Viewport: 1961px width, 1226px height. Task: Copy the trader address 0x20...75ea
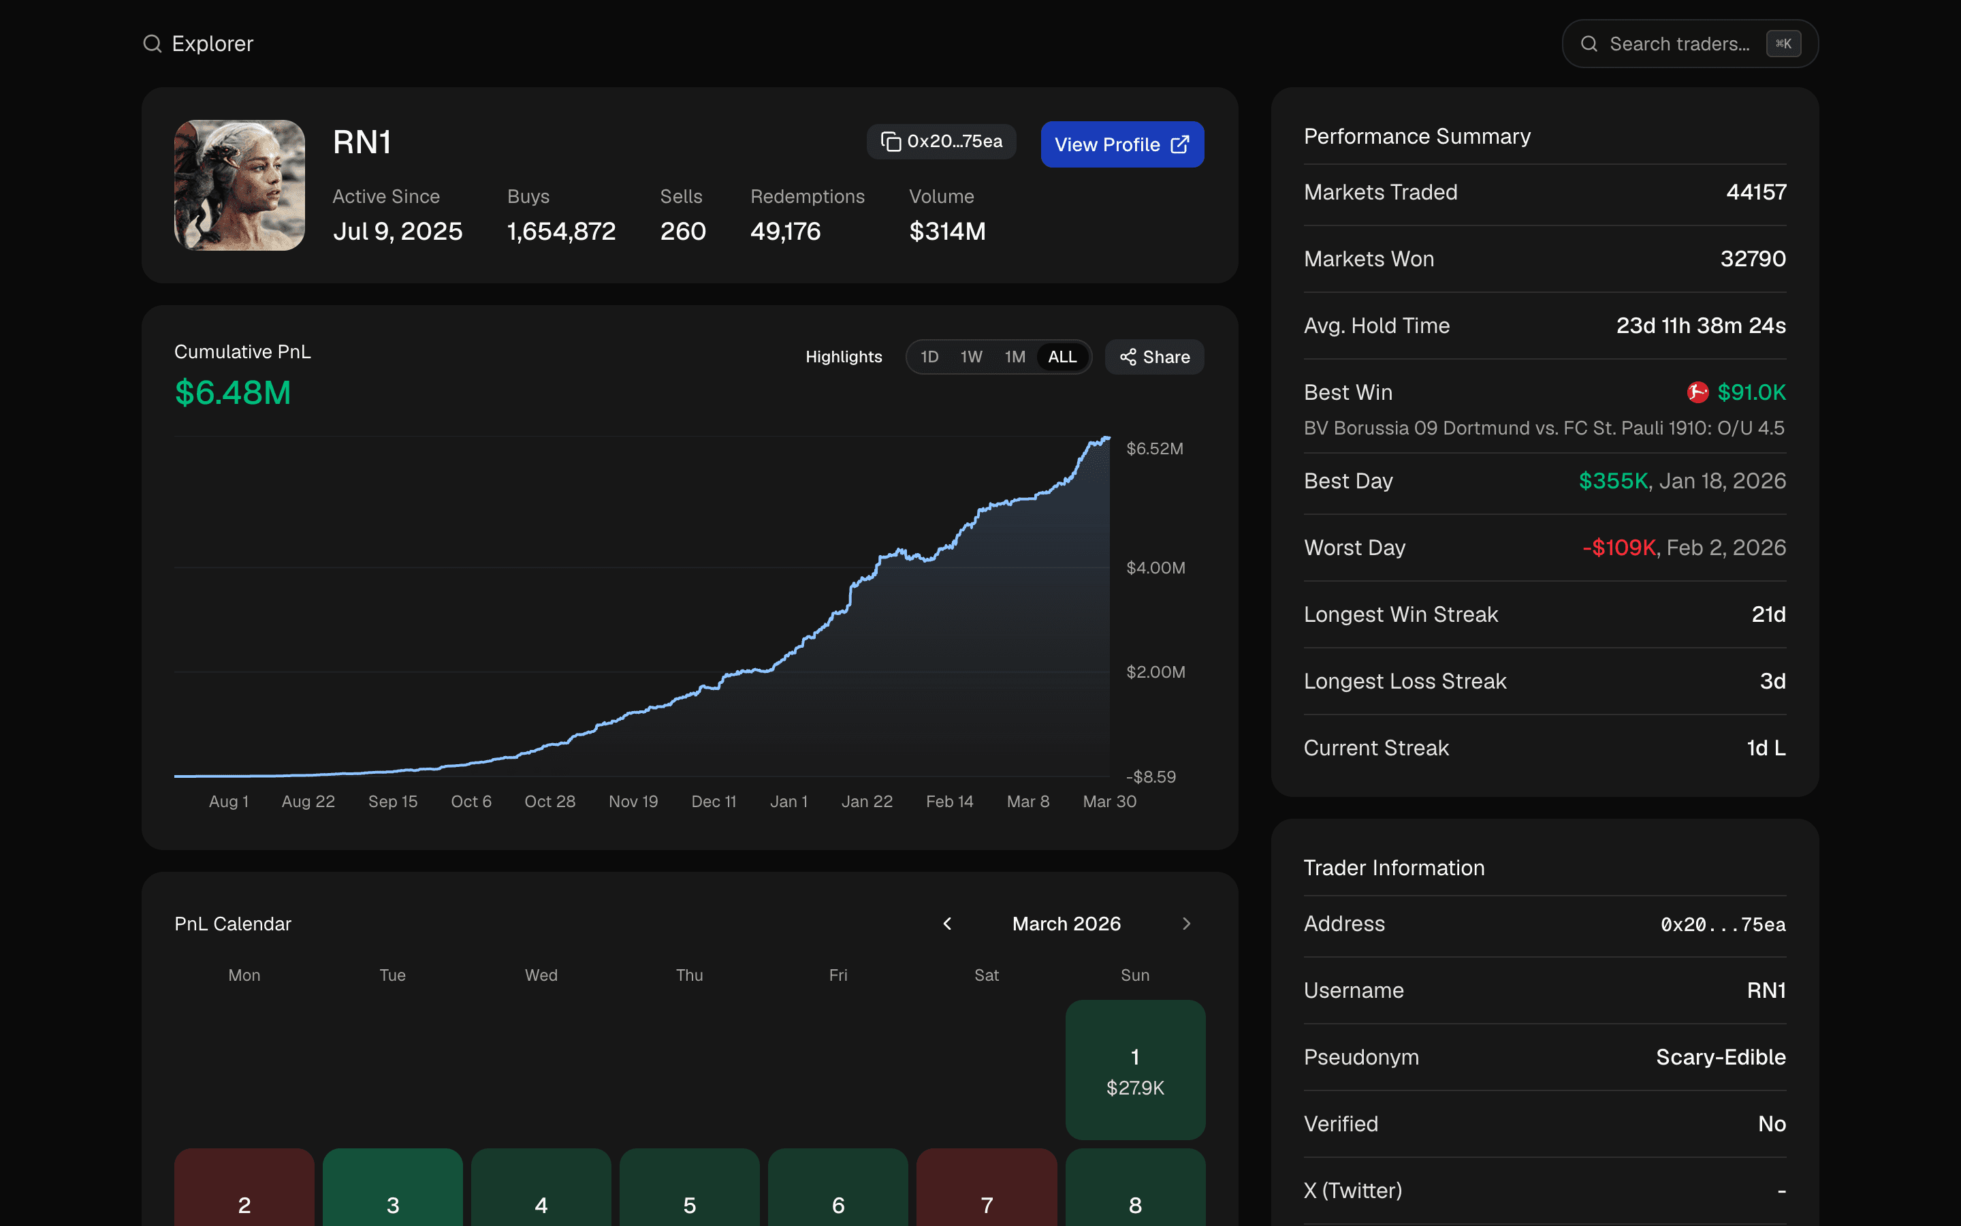tap(941, 141)
